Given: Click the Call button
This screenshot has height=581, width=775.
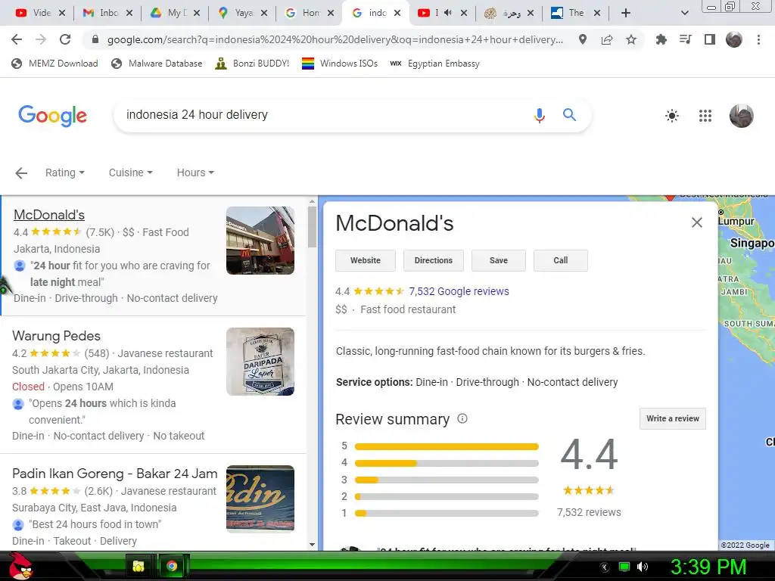Looking at the screenshot, I should point(561,260).
